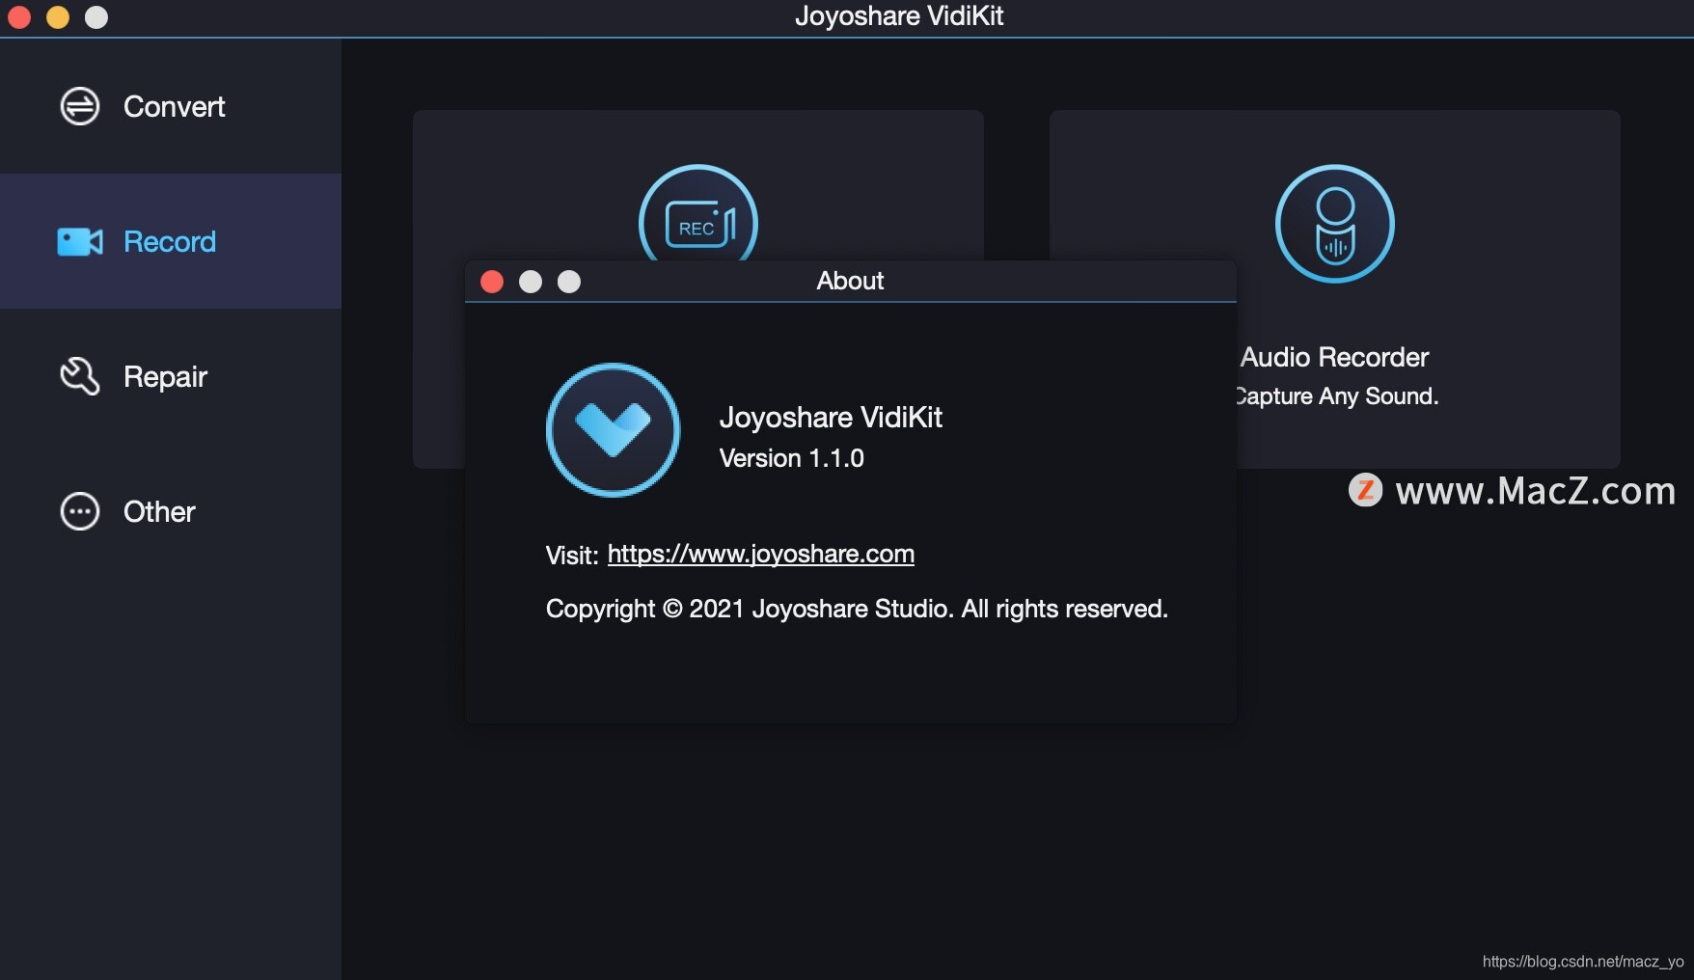The image size is (1694, 980).
Task: Click the Record camera icon
Action: click(80, 241)
